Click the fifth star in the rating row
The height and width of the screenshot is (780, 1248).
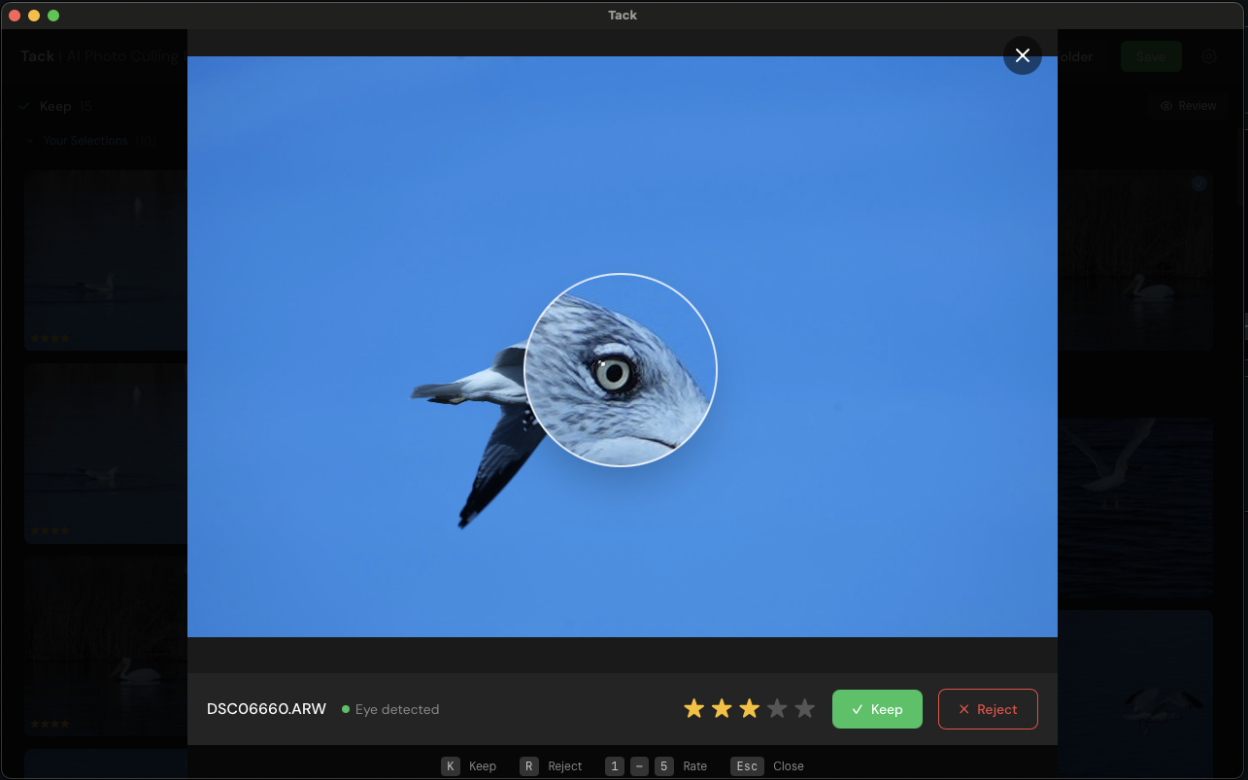tap(804, 708)
